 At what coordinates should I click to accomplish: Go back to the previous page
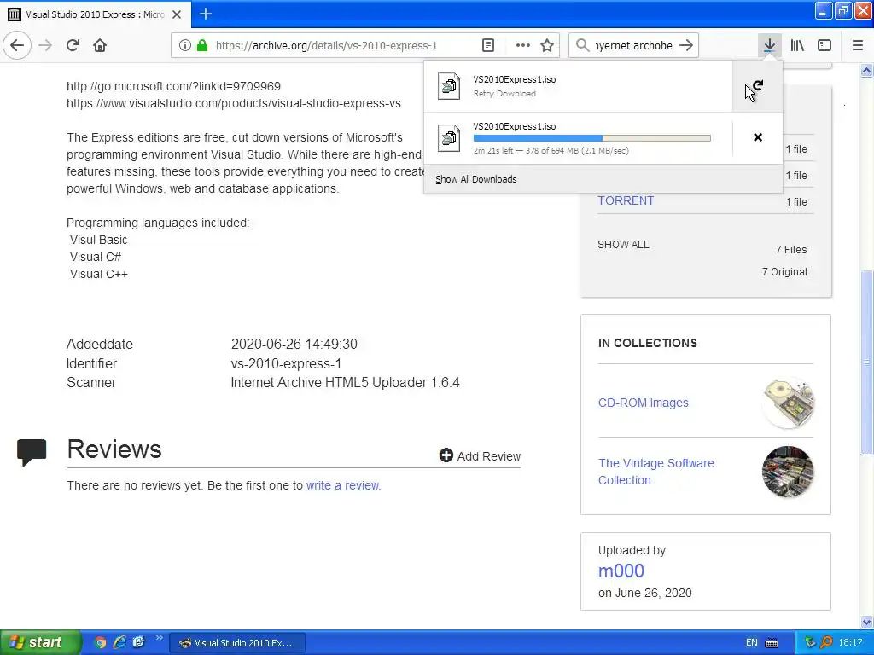pyautogui.click(x=17, y=45)
